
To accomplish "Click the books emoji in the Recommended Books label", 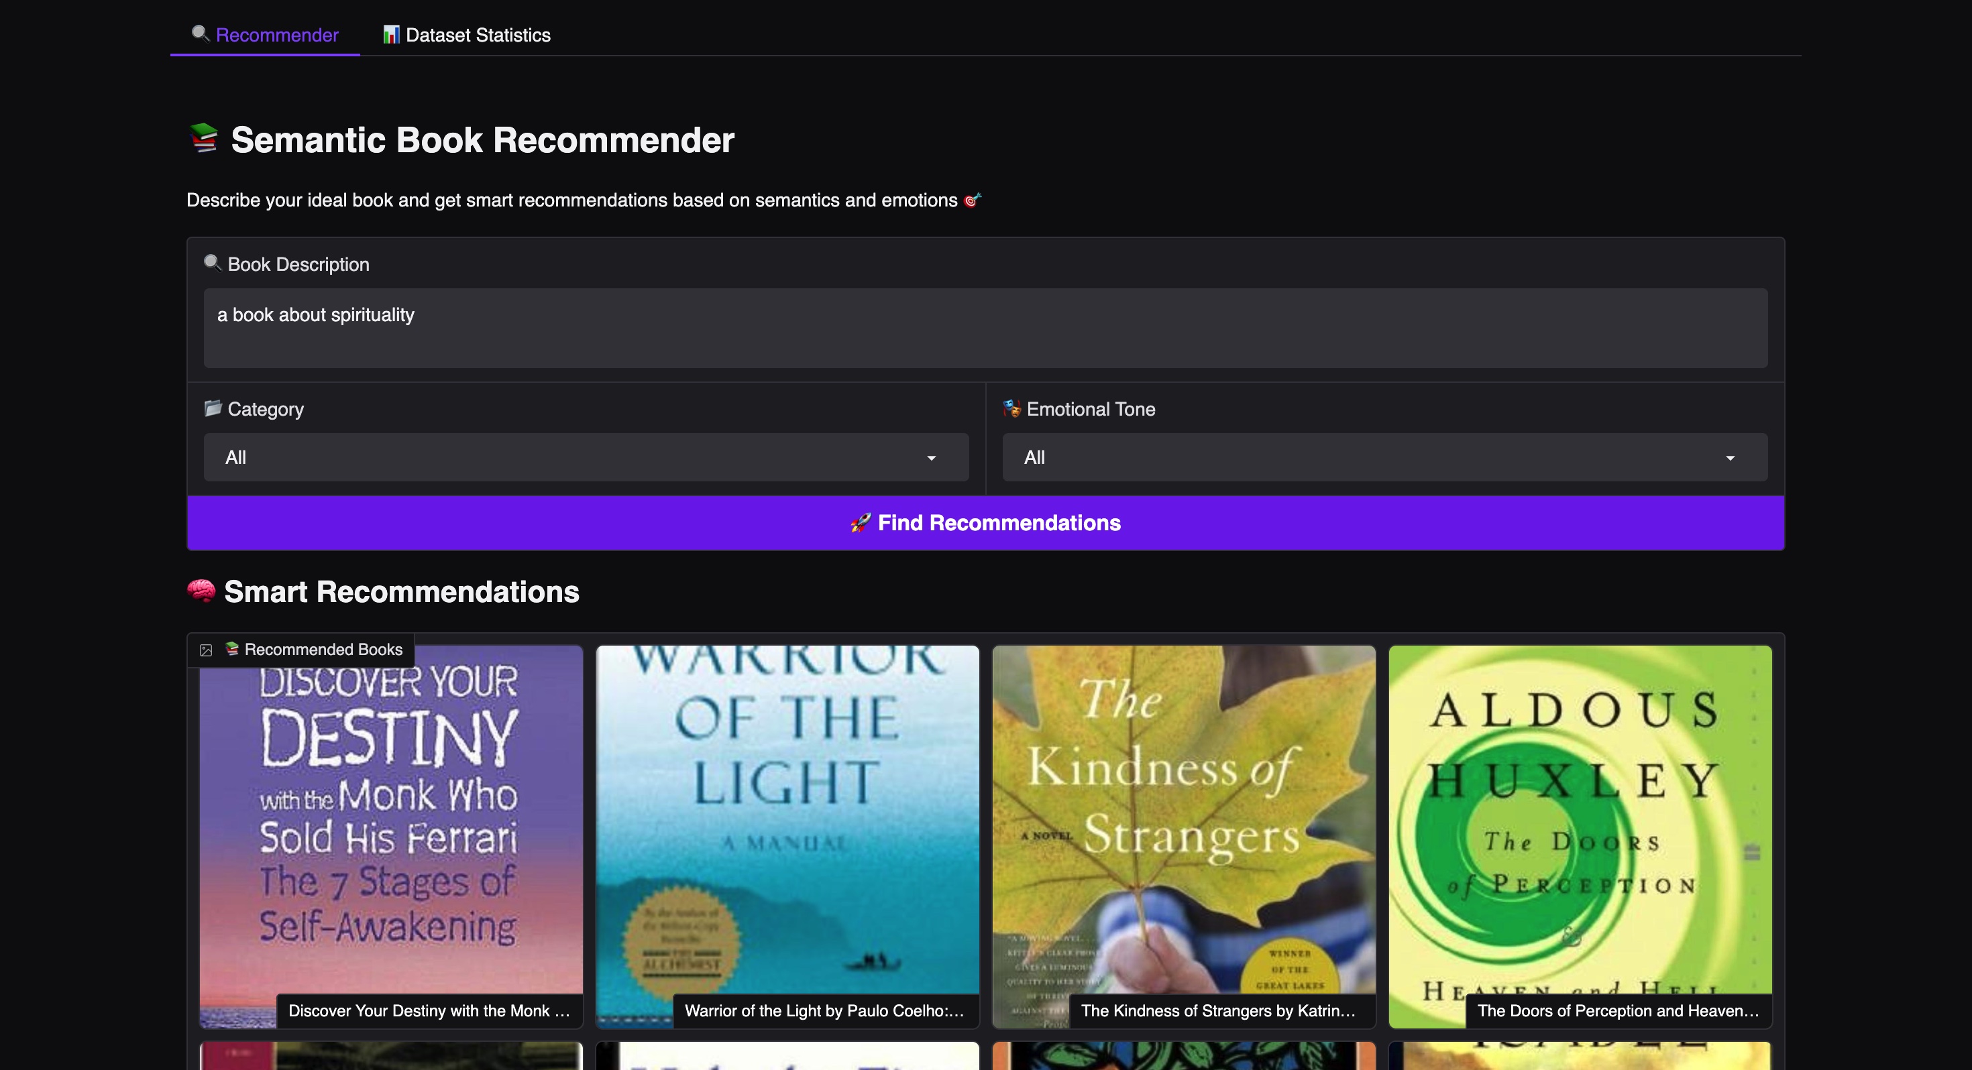I will (x=231, y=649).
